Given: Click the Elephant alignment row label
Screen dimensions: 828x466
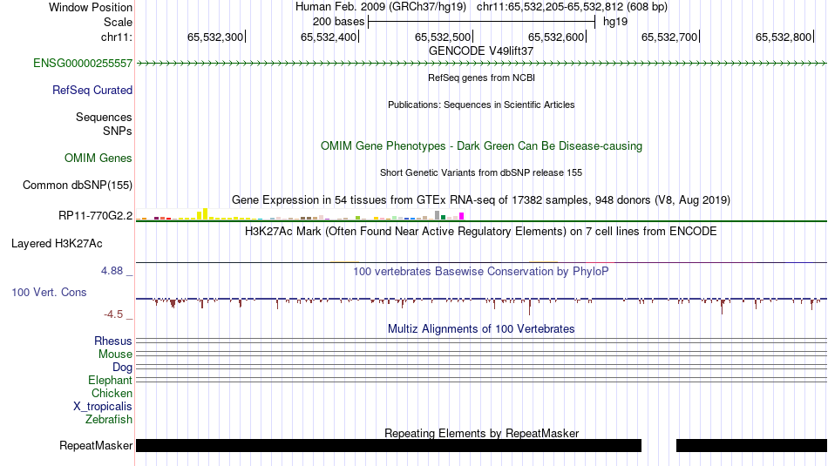Looking at the screenshot, I should [110, 381].
